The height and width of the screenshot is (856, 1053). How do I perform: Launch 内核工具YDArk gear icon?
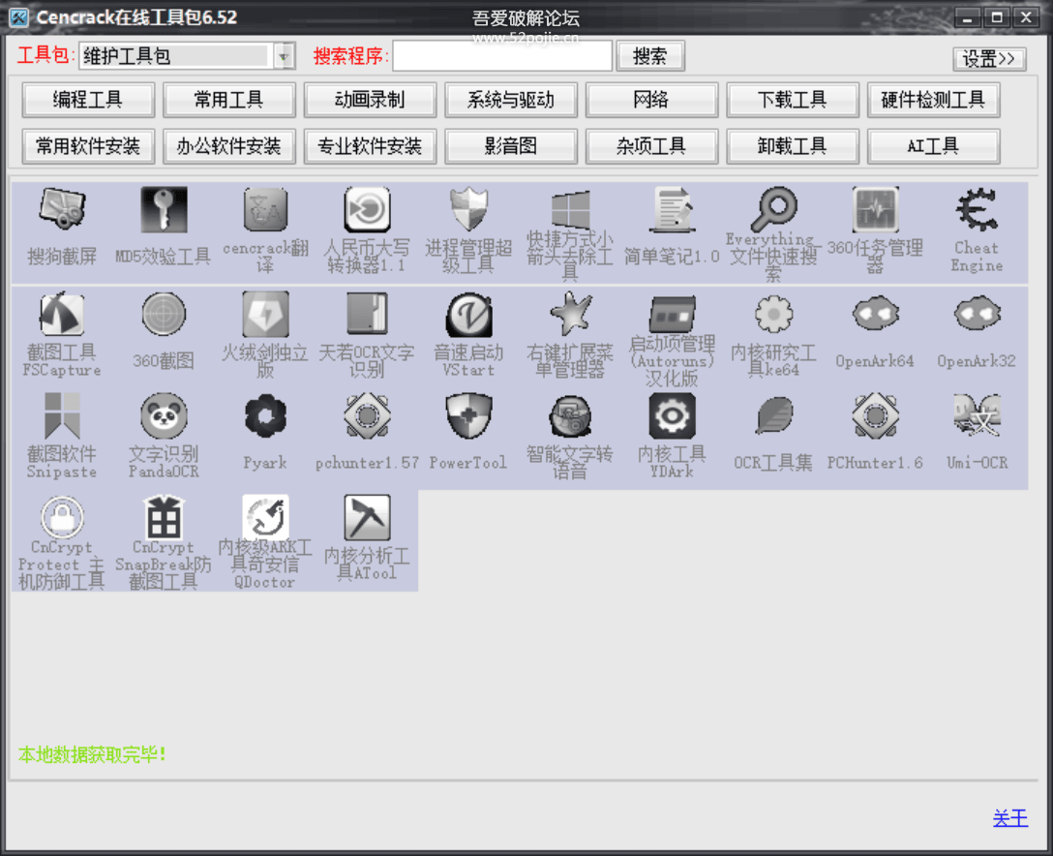(x=672, y=416)
